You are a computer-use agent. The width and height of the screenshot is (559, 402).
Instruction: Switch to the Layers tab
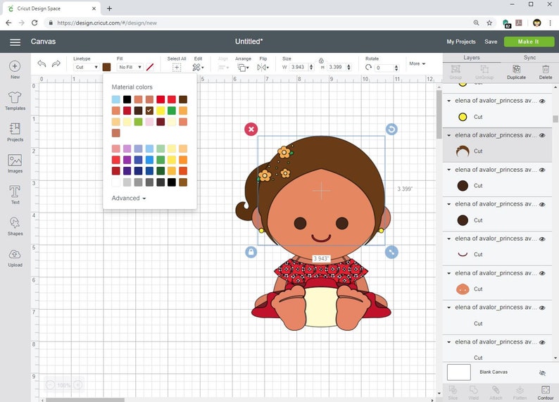coord(471,57)
